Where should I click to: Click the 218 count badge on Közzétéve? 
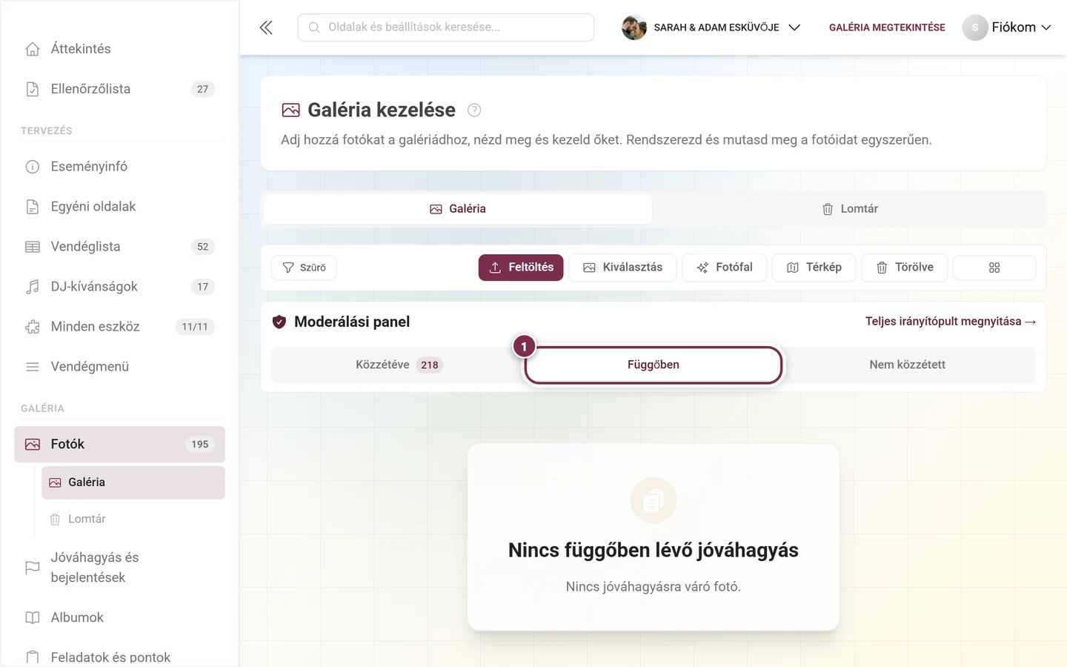point(430,365)
